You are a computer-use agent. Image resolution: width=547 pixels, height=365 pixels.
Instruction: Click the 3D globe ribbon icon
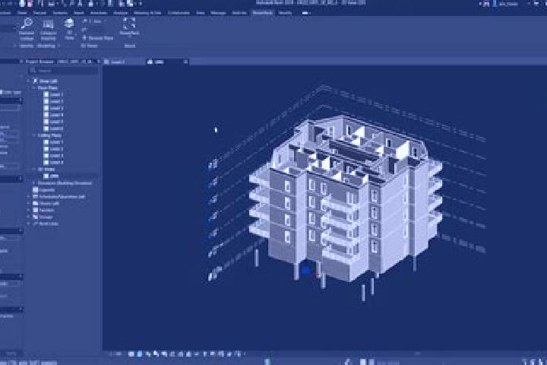(69, 24)
